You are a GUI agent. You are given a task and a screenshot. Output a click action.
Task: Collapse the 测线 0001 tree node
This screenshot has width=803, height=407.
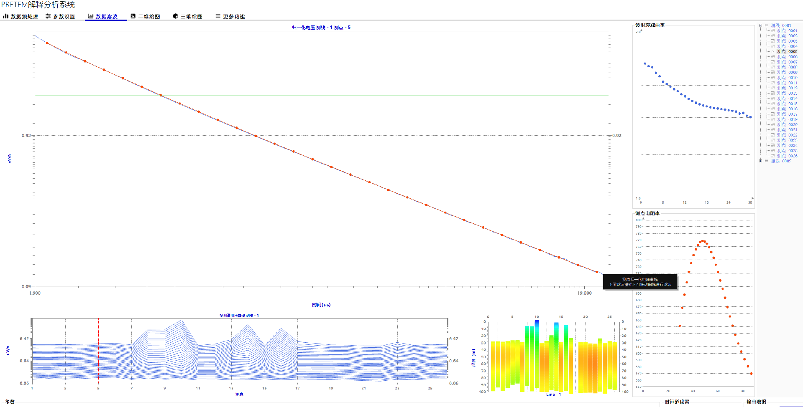[x=761, y=25]
